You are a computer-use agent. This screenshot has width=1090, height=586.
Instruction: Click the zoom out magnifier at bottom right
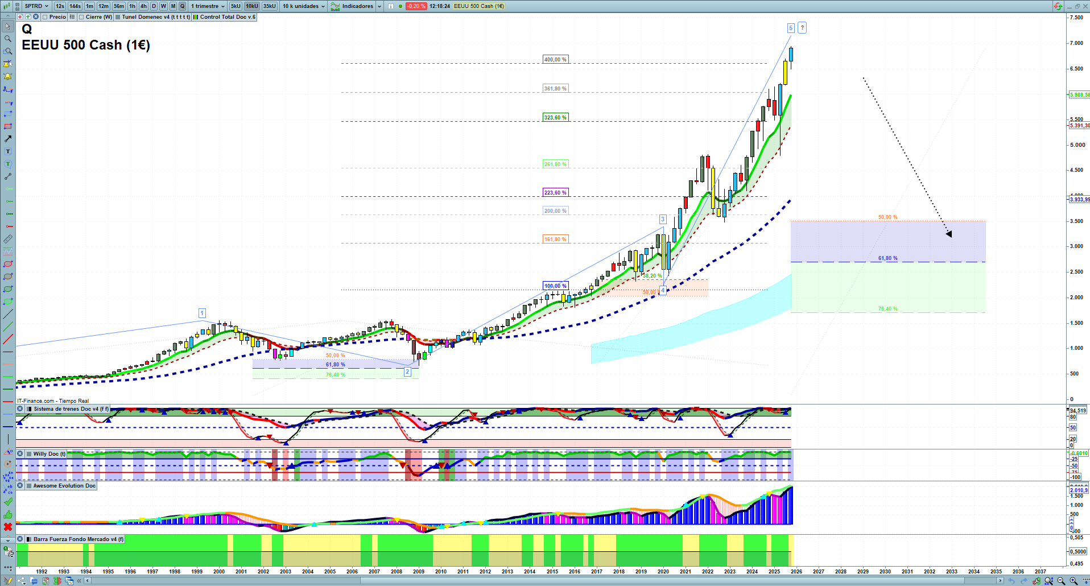pos(1061,581)
